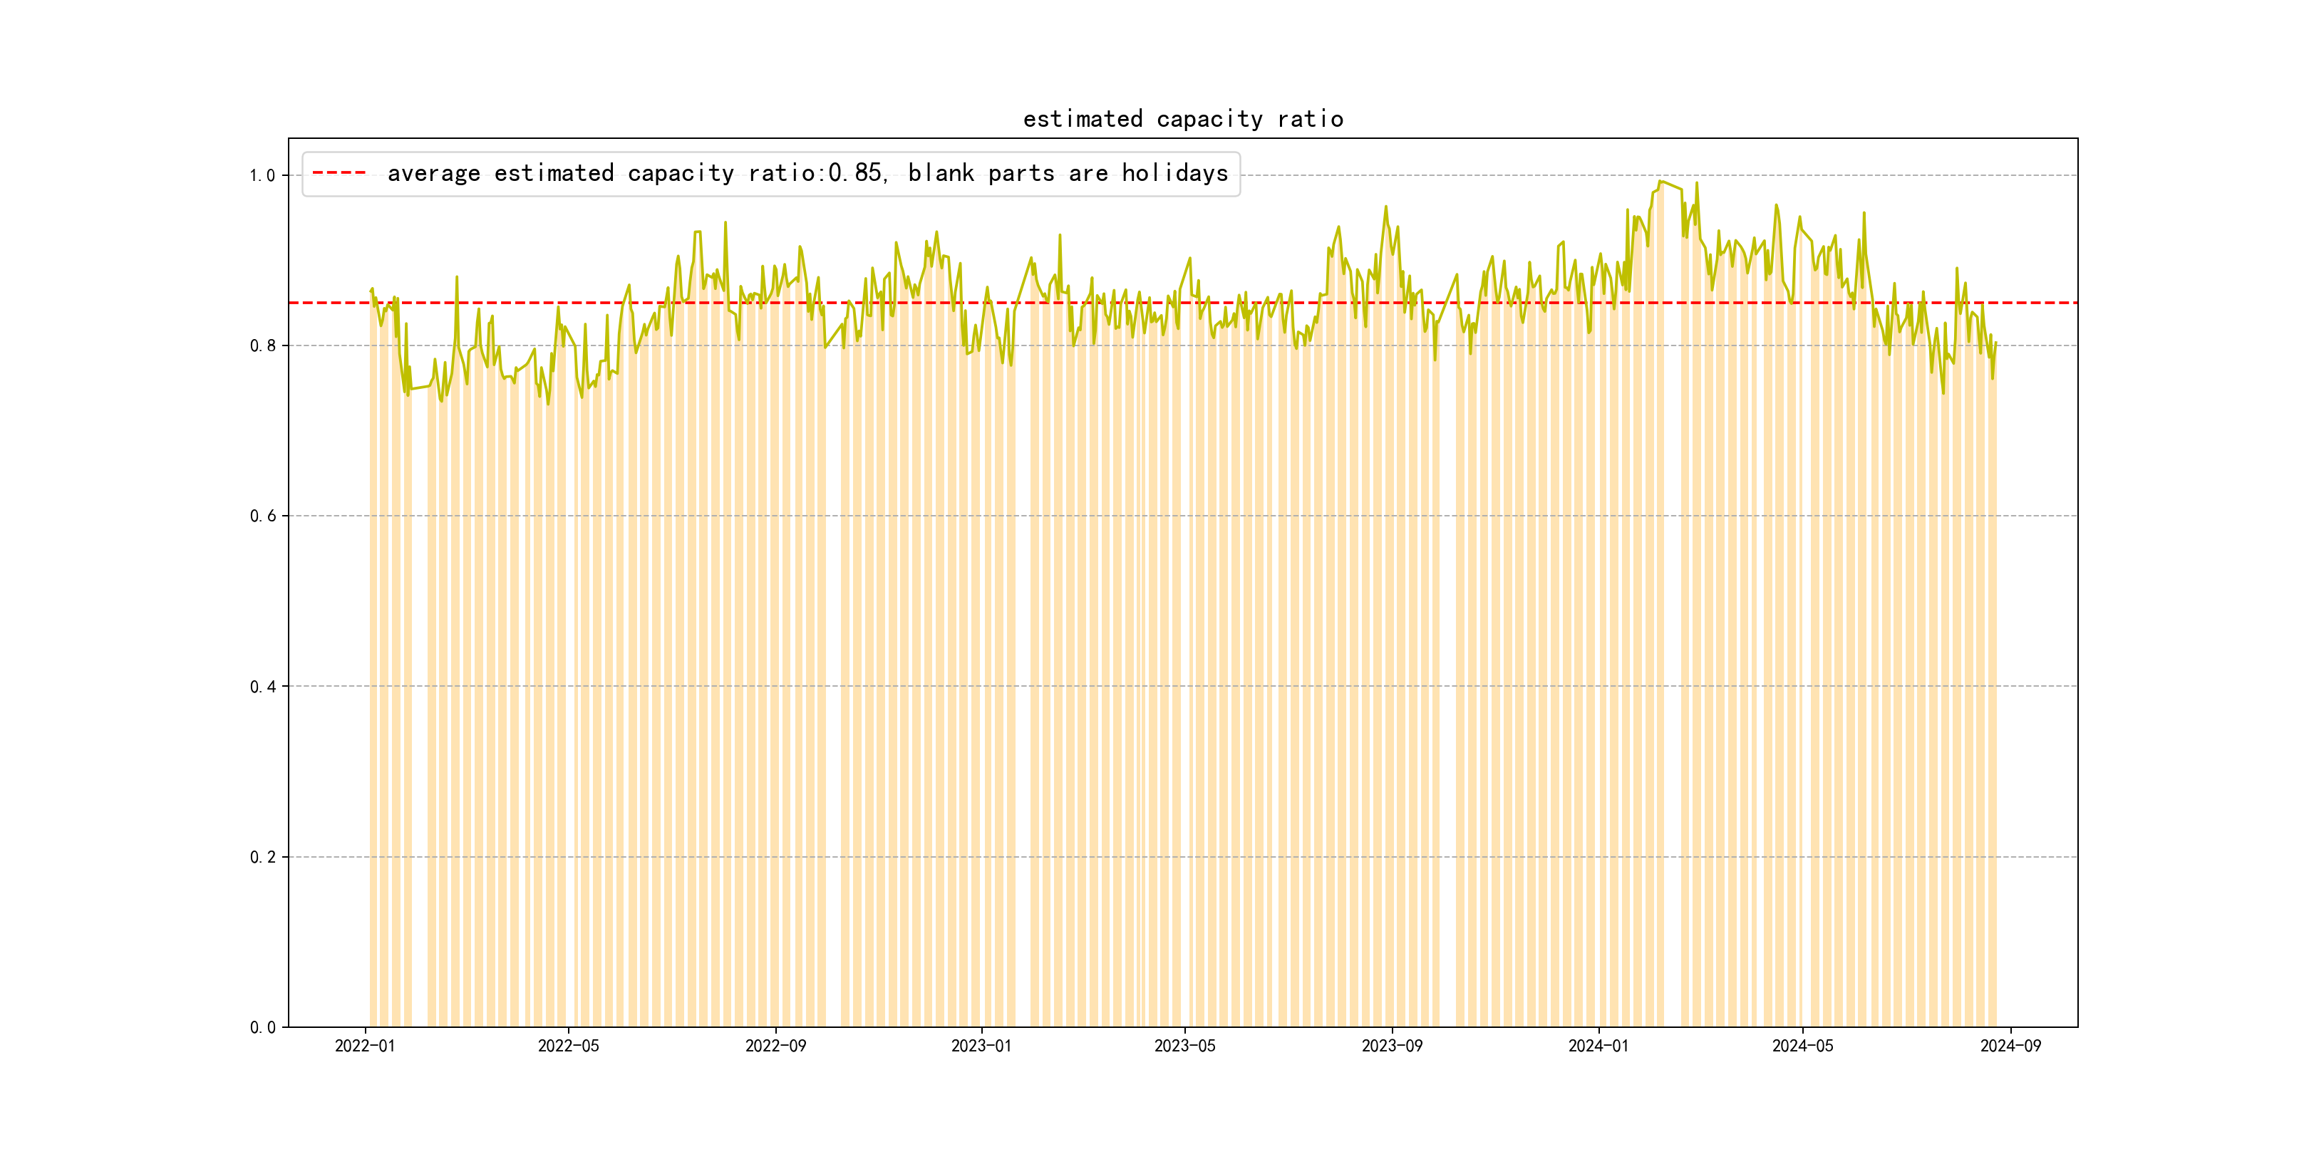2309x1154 pixels.
Task: Click the 2022-05 x-axis tick label
Action: pyautogui.click(x=568, y=1046)
